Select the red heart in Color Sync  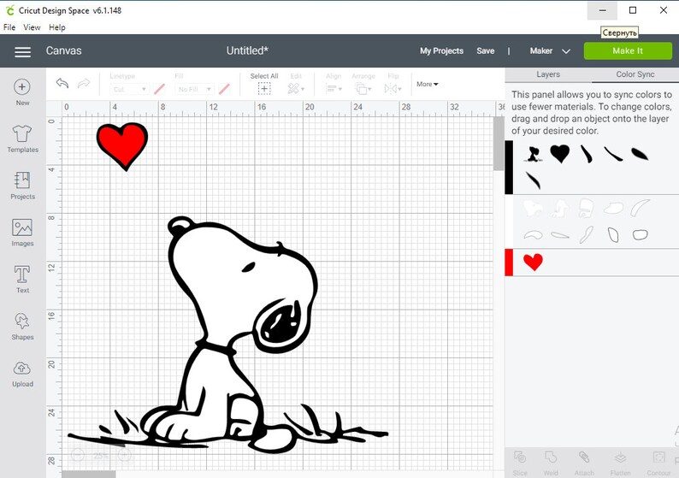[x=533, y=262]
